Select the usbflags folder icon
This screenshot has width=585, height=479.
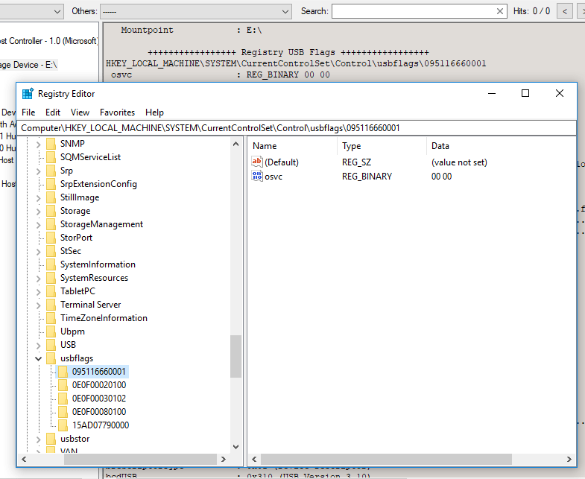pos(51,358)
